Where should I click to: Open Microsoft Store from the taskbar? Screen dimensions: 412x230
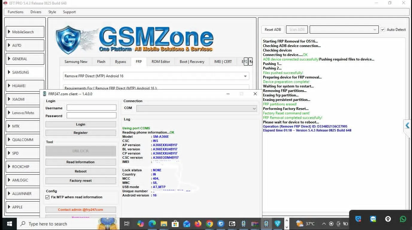click(x=175, y=224)
